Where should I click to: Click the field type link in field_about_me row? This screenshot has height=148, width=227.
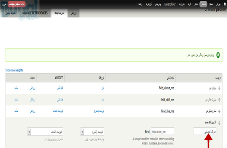click(103, 88)
